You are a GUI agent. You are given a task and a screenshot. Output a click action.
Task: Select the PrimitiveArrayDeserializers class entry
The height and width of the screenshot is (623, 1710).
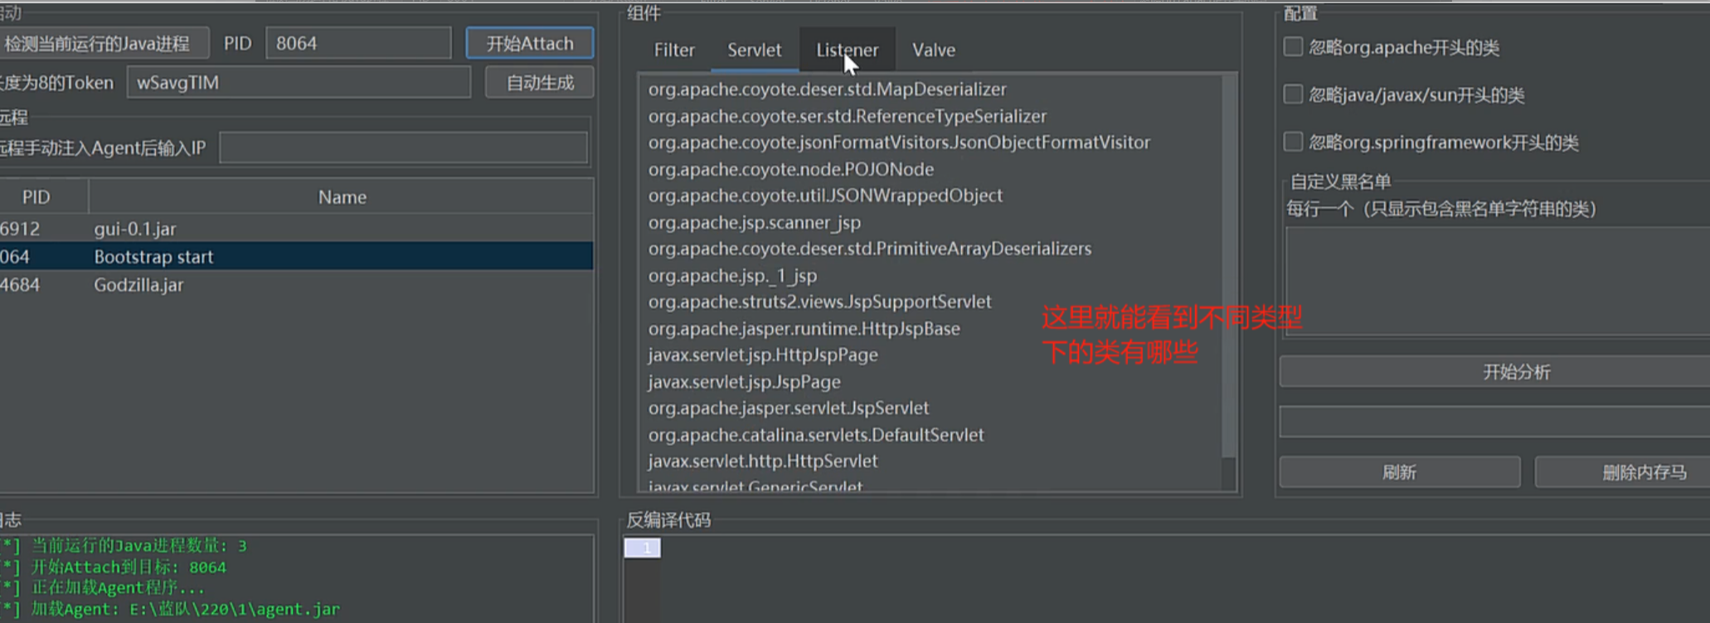[869, 249]
